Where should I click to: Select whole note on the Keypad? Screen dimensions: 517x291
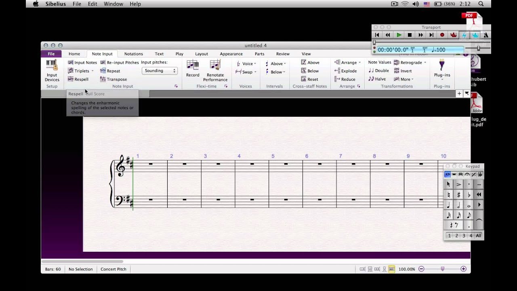[469, 205]
